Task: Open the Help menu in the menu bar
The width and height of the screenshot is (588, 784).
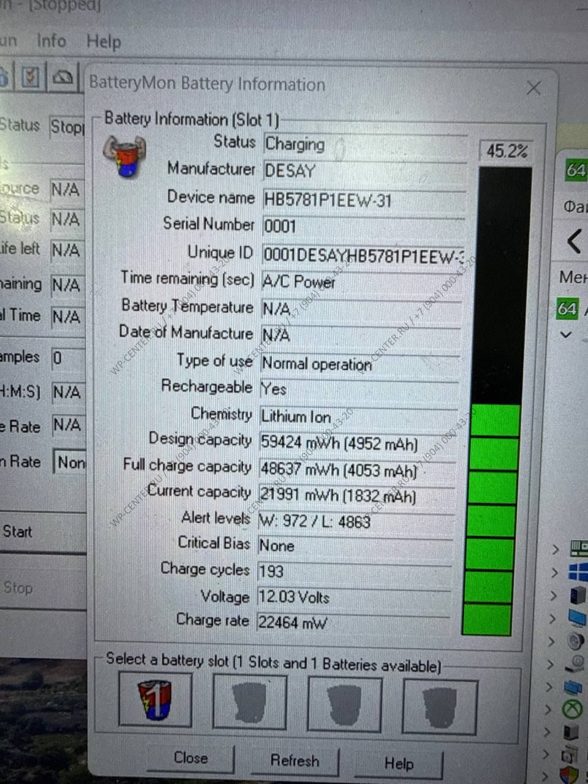Action: 104,42
